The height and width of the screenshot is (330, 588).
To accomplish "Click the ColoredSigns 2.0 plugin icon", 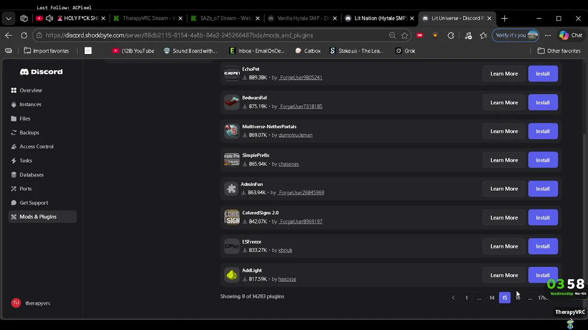I will [232, 217].
